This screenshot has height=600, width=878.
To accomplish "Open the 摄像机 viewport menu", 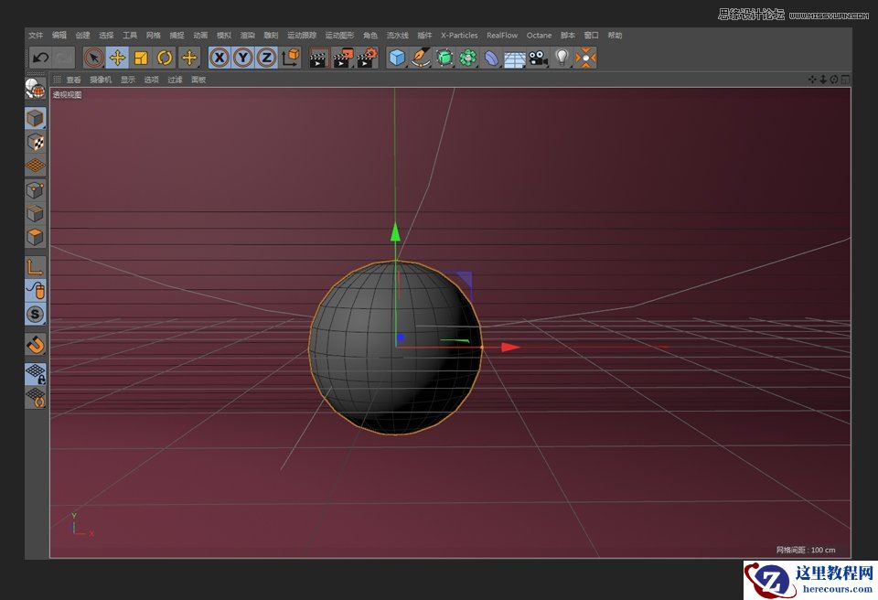I will [101, 80].
